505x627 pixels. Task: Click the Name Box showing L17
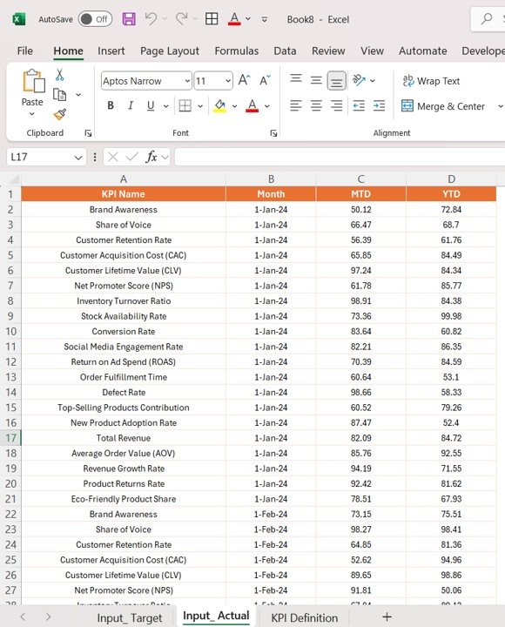pos(38,157)
